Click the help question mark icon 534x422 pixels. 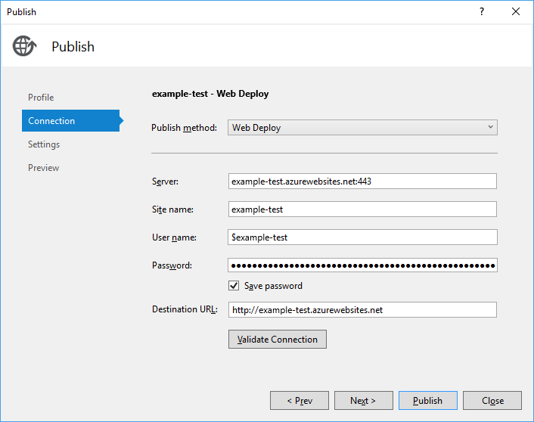(482, 11)
